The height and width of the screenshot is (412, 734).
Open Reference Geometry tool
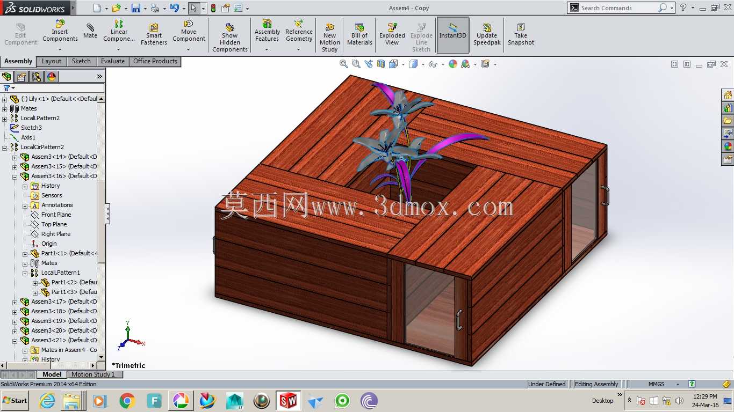click(x=299, y=31)
